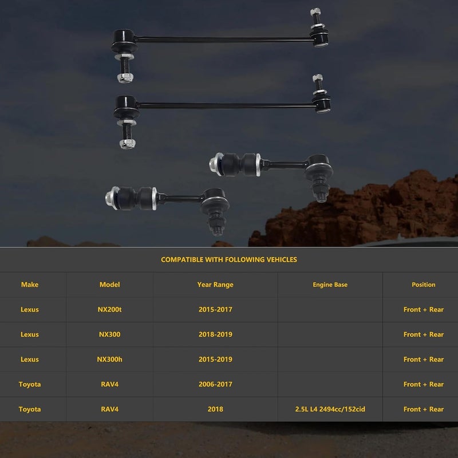Screen dimensions: 458x458
Task: Click the '2006-2017' year range cell
Action: [215, 384]
